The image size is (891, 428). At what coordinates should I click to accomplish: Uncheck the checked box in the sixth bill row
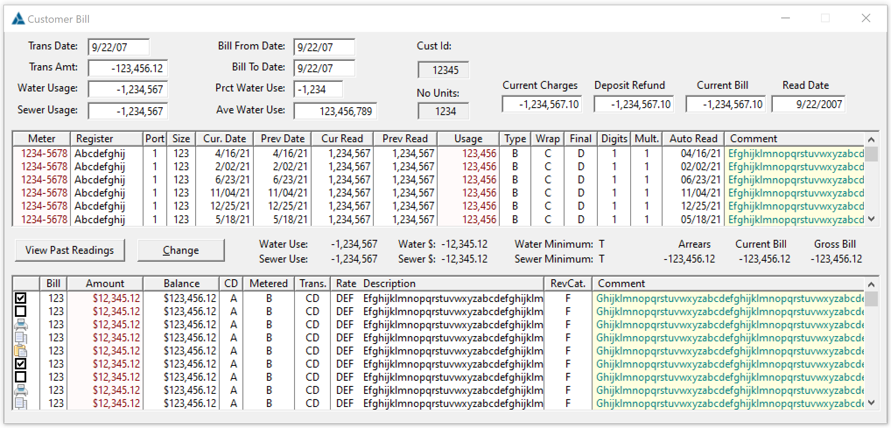[x=21, y=364]
